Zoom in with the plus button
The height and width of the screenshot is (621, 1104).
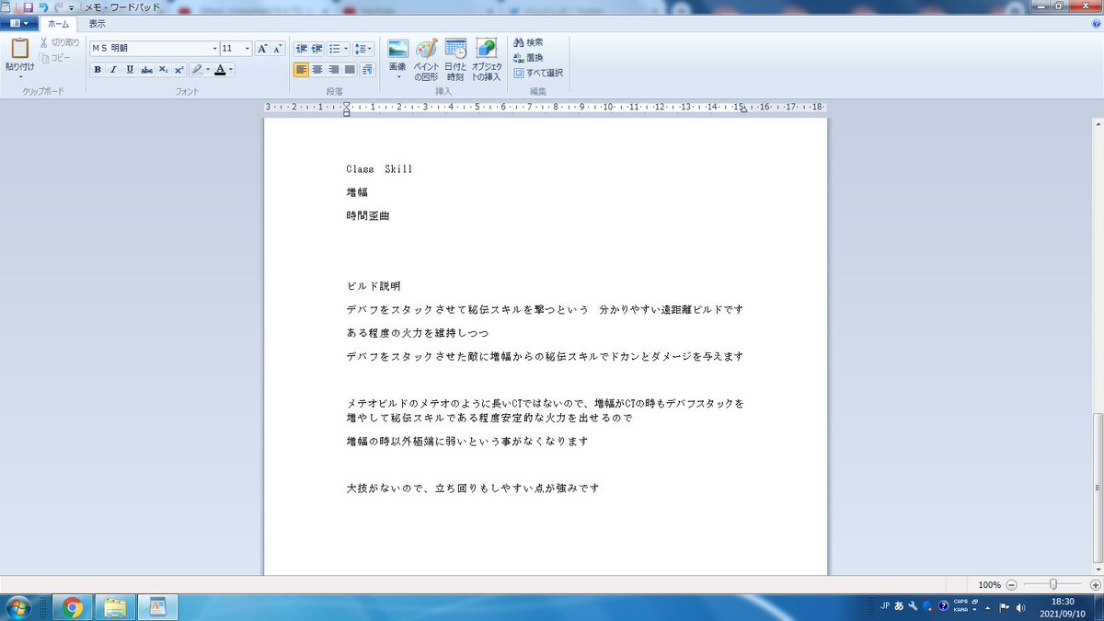click(x=1095, y=584)
